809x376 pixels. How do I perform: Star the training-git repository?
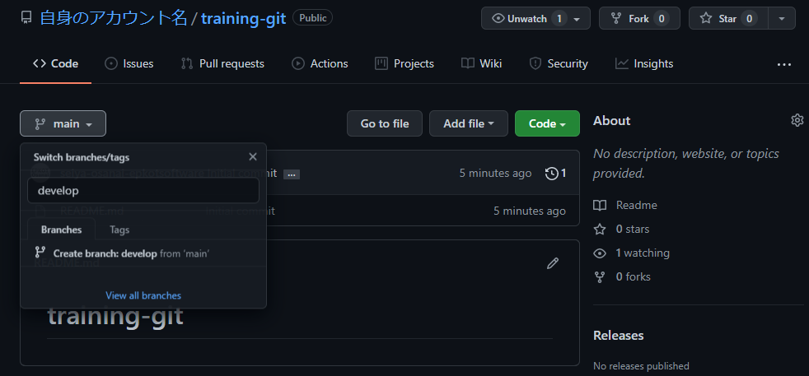point(728,19)
